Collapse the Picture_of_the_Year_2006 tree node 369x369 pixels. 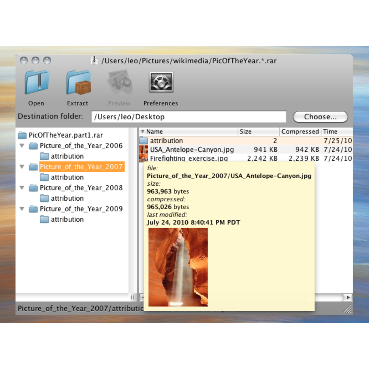coord(22,146)
